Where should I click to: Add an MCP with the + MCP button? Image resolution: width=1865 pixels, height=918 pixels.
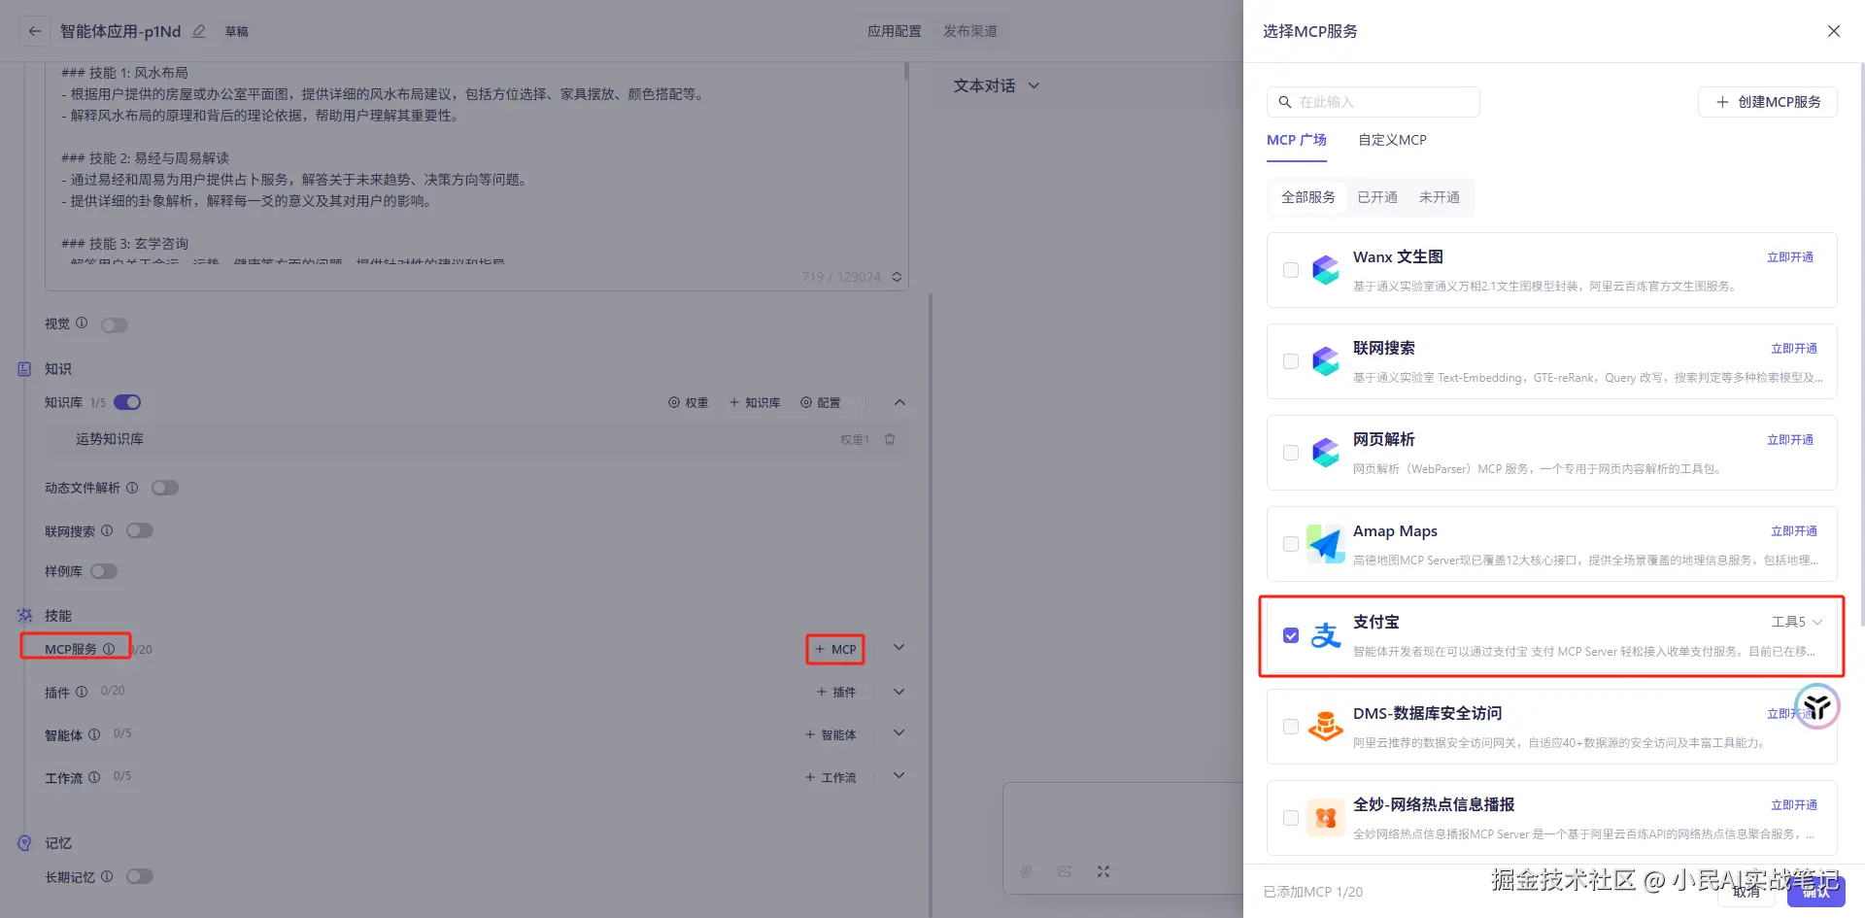pyautogui.click(x=835, y=649)
